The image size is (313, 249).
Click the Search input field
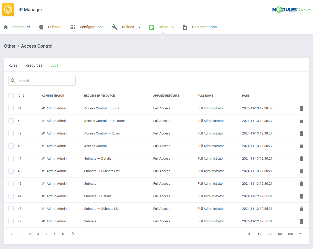pyautogui.click(x=42, y=81)
